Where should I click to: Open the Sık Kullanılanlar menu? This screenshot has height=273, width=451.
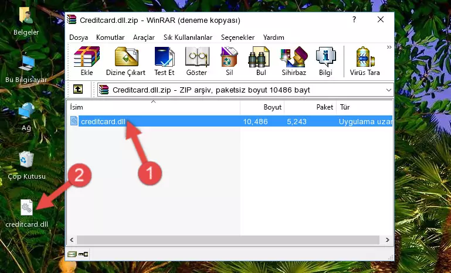(x=188, y=37)
